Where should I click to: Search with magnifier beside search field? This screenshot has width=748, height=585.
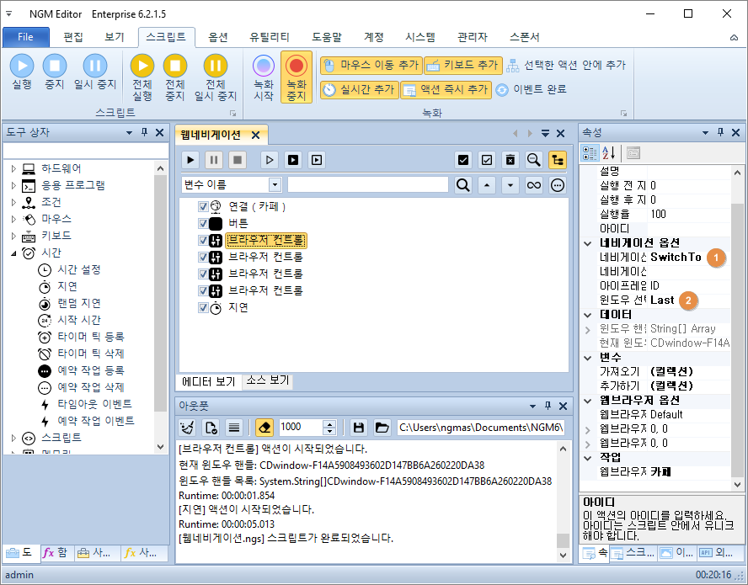tap(462, 185)
